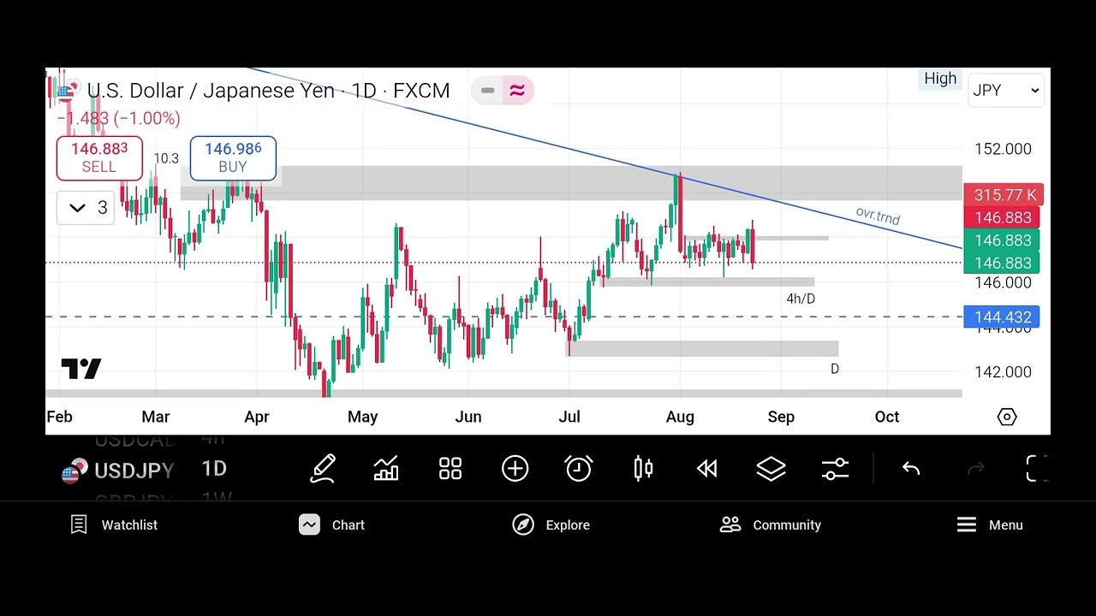
Task: Open the indicators chart icon
Action: [x=386, y=469]
